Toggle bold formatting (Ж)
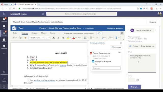This screenshot has width=163, height=92. click(53, 38)
